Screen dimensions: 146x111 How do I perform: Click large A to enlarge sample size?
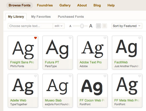click(91, 26)
